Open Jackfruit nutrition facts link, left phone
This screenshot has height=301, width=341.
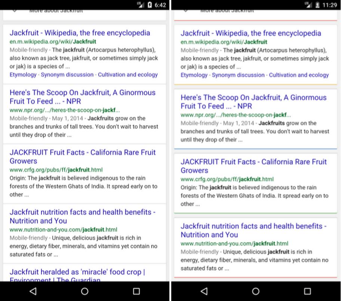(x=82, y=216)
